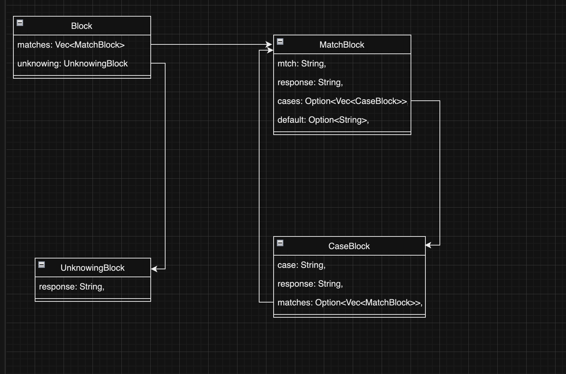Select 'default: Option<String>,' field row
Screen dimensions: 566x374
pos(342,120)
